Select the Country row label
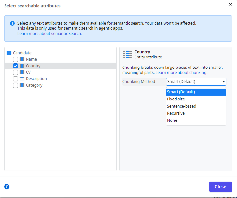The width and height of the screenshot is (237, 198). click(x=33, y=66)
